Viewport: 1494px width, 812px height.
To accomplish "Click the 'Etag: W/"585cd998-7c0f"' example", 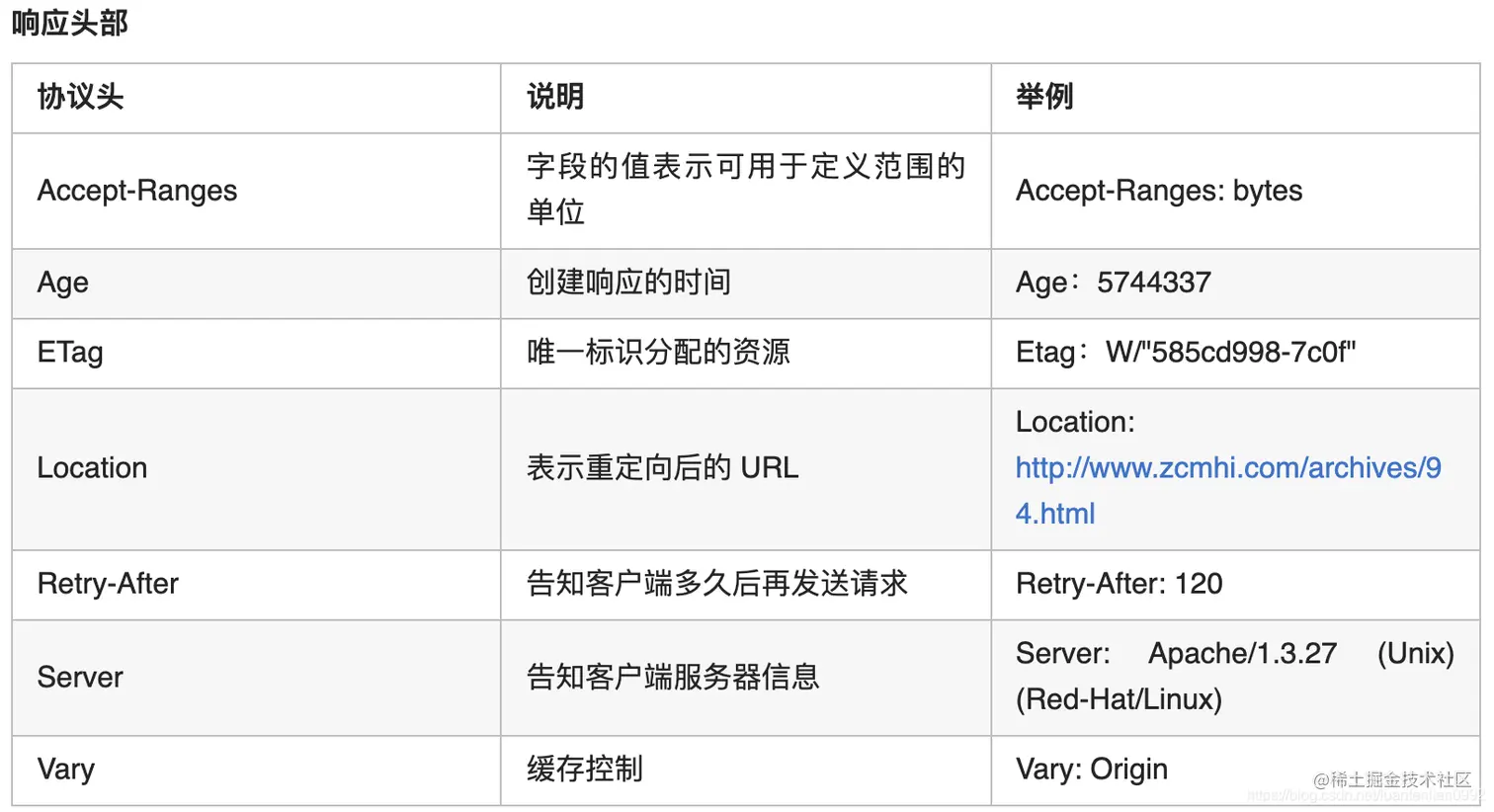I will pos(1186,353).
